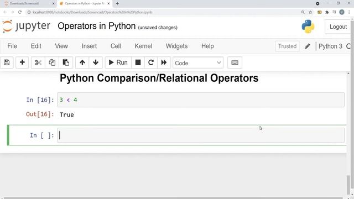Click the unsaved changes status text
The image size is (354, 199).
[158, 28]
